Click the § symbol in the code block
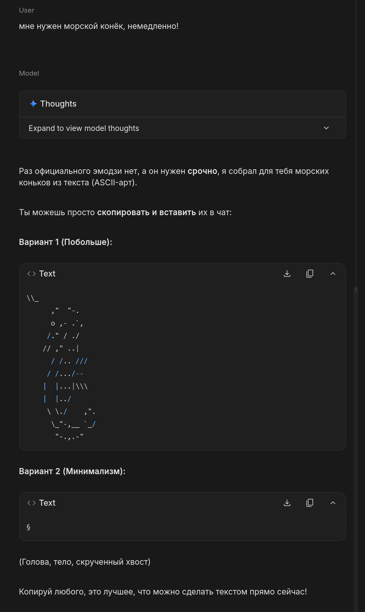Image resolution: width=365 pixels, height=612 pixels. pyautogui.click(x=28, y=527)
